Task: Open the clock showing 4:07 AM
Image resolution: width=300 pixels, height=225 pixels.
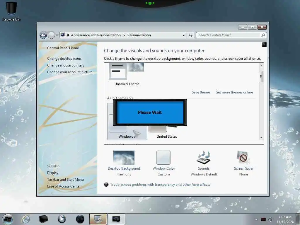Action: click(x=285, y=219)
